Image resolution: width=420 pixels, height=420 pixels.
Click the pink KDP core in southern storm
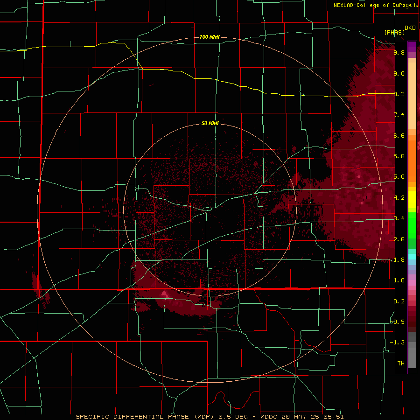(x=164, y=294)
